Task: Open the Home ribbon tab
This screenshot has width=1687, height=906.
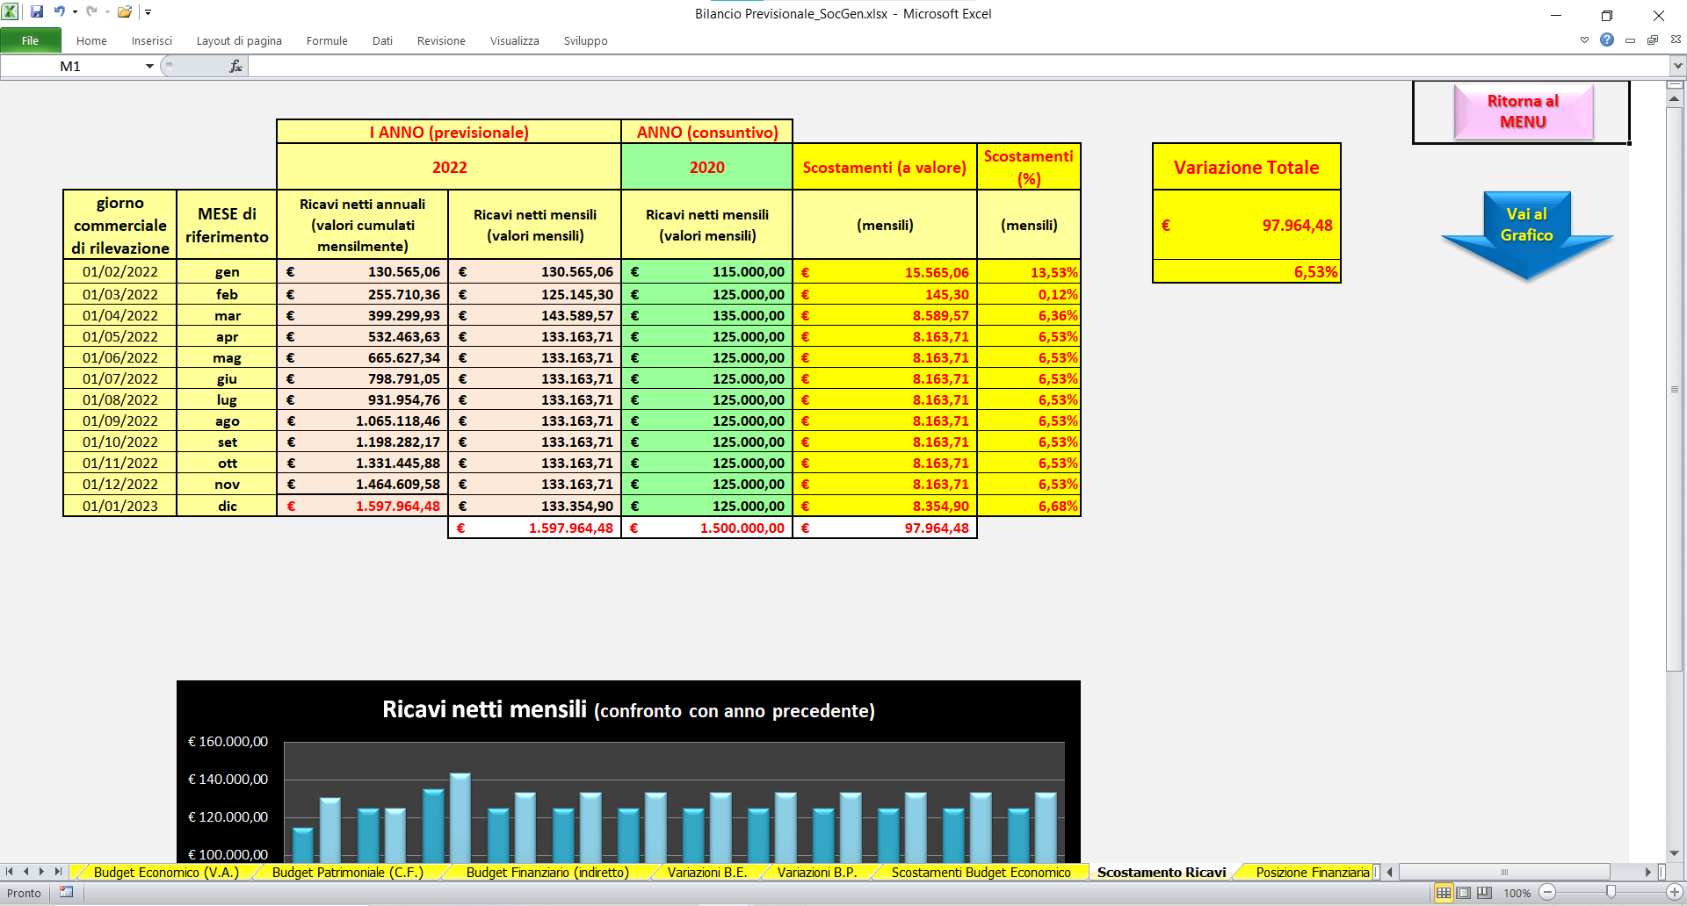Action: click(91, 40)
